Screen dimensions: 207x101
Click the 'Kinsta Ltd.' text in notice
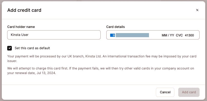93,56
